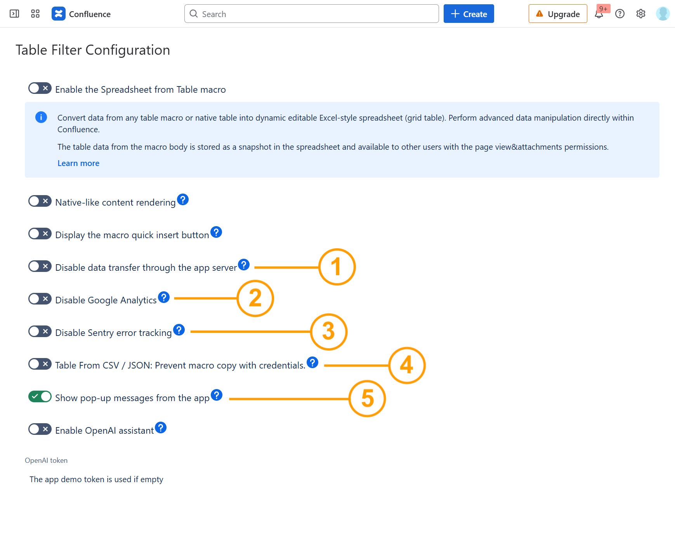The width and height of the screenshot is (675, 552).
Task: Open the Learn more link
Action: (x=78, y=163)
